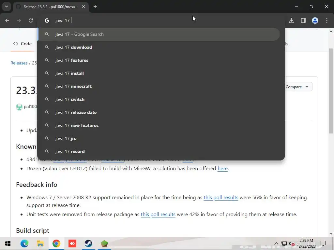The width and height of the screenshot is (334, 250).
Task: Open the green block taskbar app
Action: tap(104, 243)
